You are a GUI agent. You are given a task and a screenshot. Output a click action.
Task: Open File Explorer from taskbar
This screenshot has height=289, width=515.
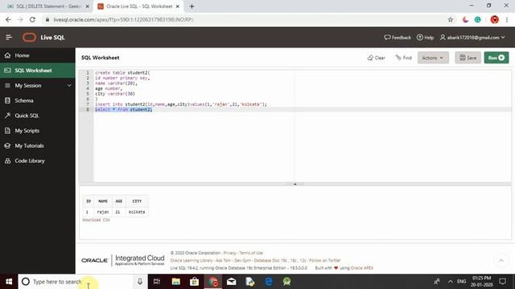175,282
